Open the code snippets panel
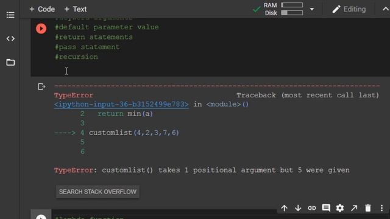Viewport: 390px width, 219px height. [x=10, y=38]
